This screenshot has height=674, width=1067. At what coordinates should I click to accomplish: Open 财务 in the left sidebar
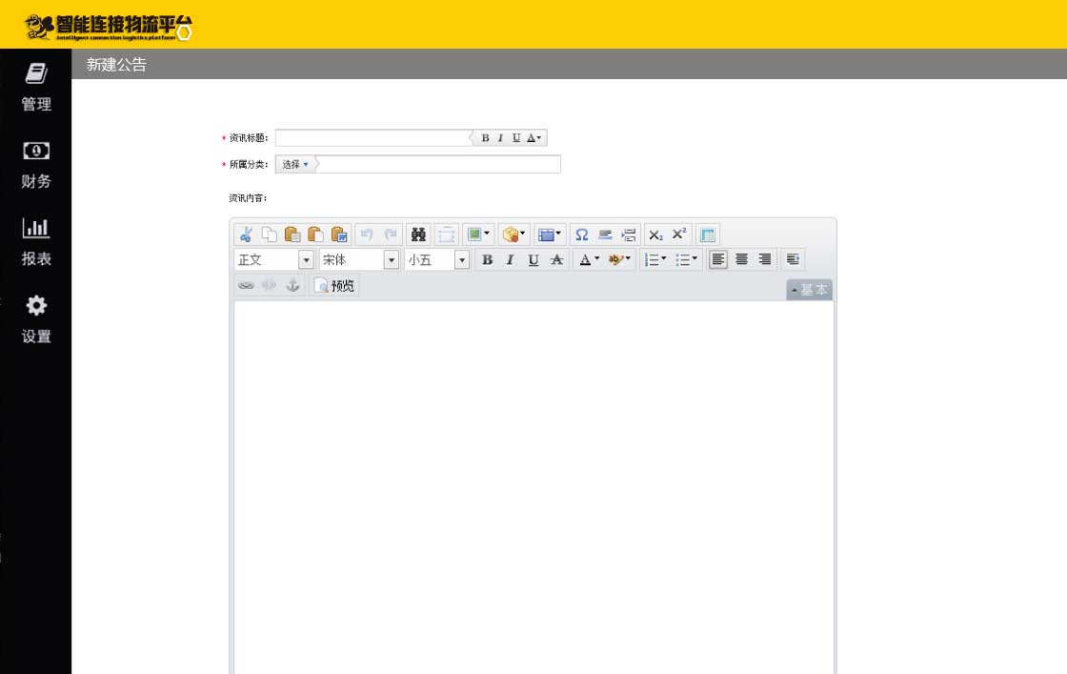click(x=36, y=165)
